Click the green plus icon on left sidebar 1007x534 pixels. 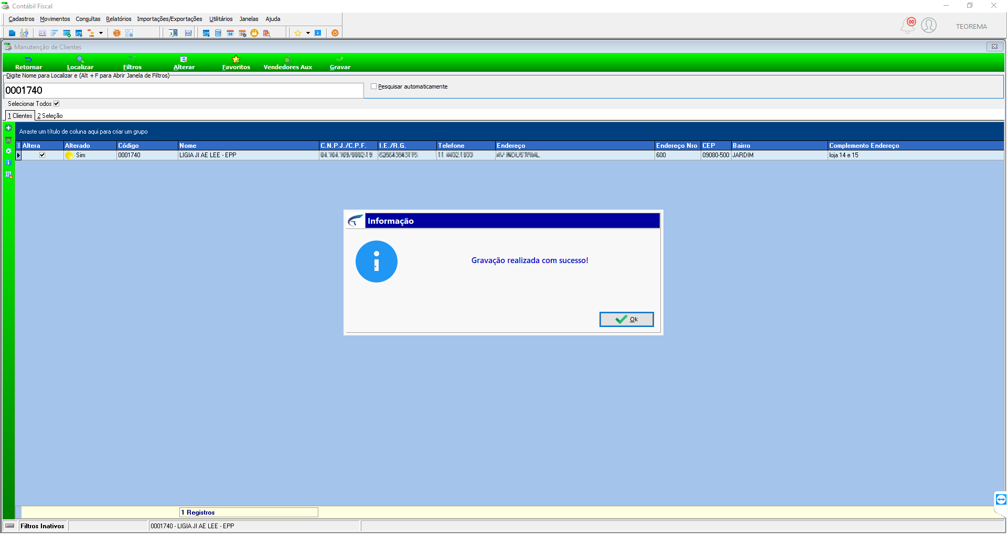click(x=8, y=128)
